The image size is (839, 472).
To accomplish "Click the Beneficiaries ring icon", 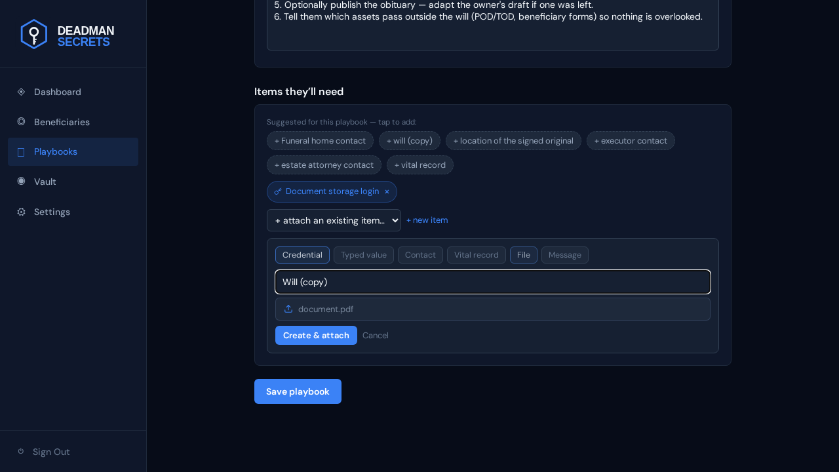I will pyautogui.click(x=21, y=121).
